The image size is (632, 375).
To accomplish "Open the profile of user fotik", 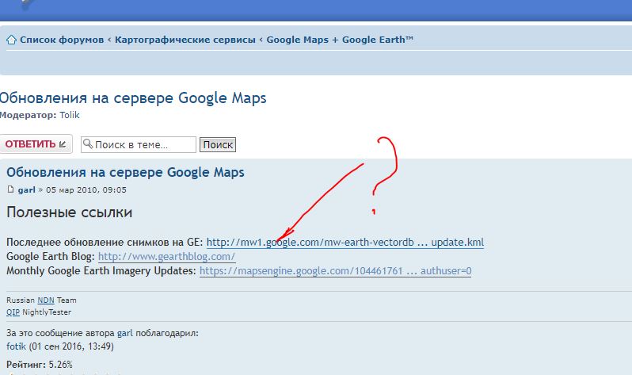I will tap(16, 346).
